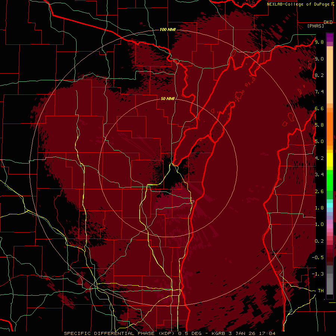The width and height of the screenshot is (336, 336).
Task: Click the "[PHAS]" legend heading
Action: (315, 26)
